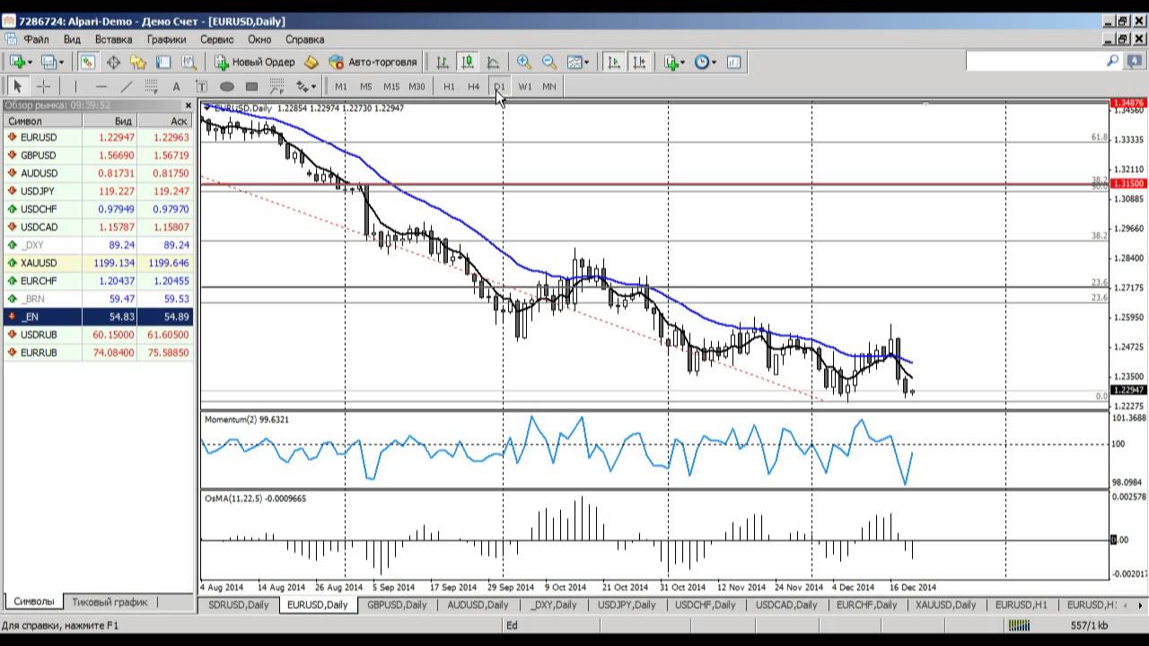Open the chart Templates icon
This screenshot has width=1149, height=646.
[x=733, y=62]
